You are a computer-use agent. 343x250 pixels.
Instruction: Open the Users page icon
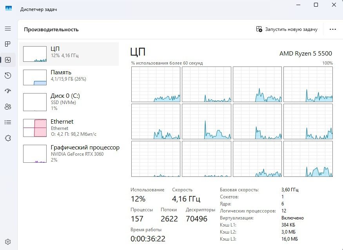8,107
